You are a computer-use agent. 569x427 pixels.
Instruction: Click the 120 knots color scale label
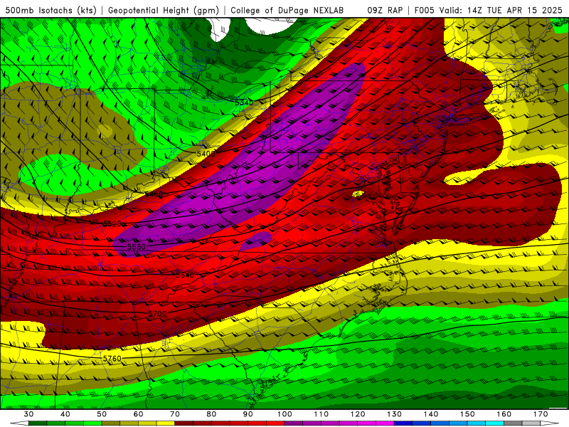(358, 414)
